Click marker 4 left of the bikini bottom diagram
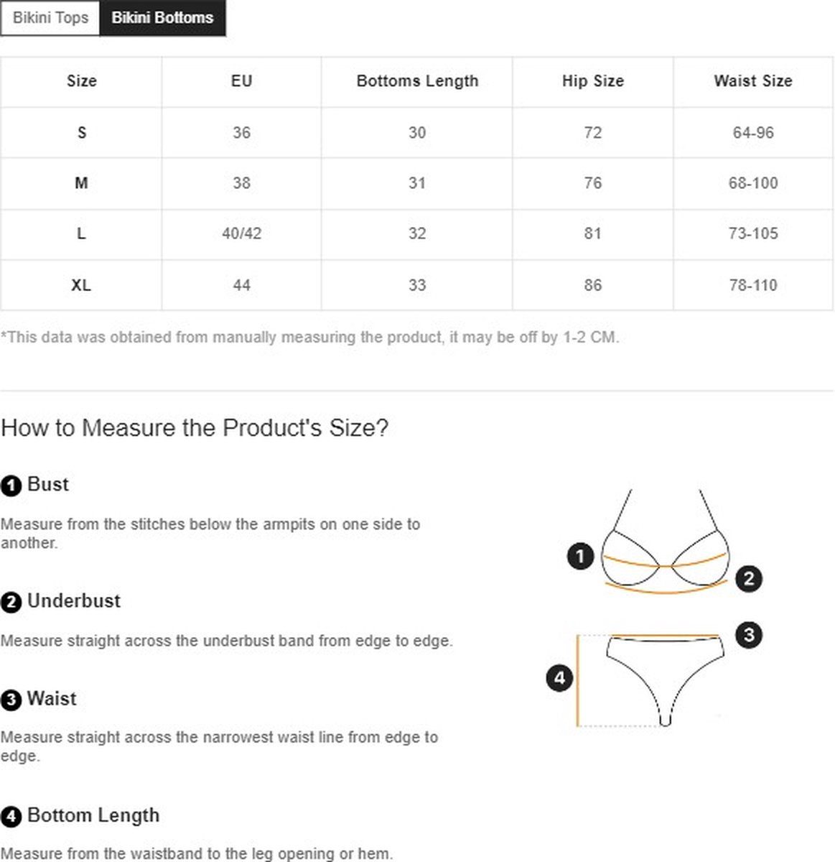Screen dimensions: 835x862 [x=560, y=677]
